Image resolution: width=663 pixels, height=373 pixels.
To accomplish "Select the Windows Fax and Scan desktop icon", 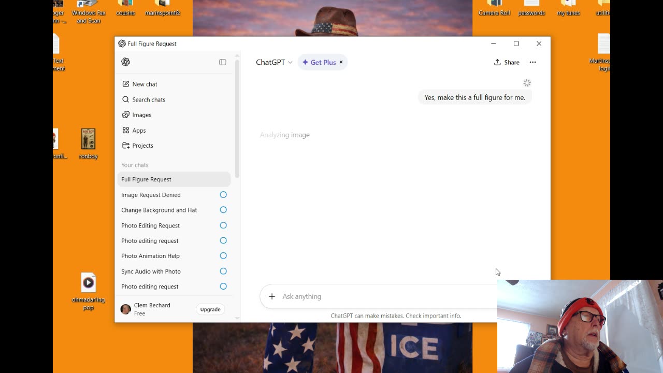I will 89,11.
